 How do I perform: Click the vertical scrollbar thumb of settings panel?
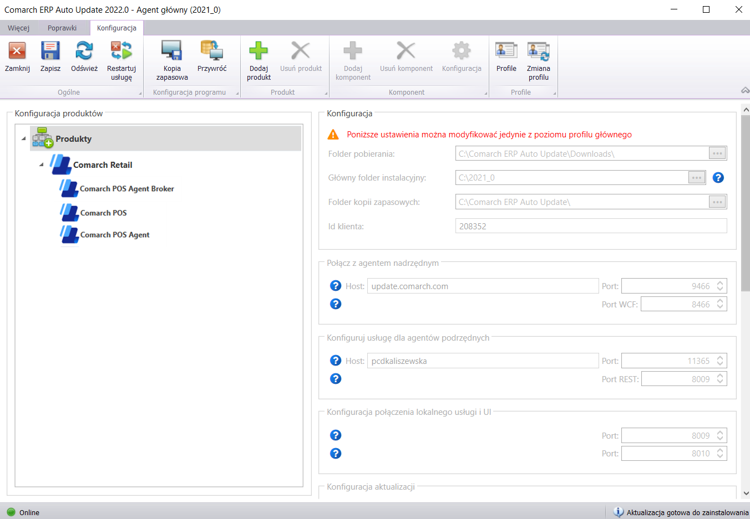tap(746, 202)
